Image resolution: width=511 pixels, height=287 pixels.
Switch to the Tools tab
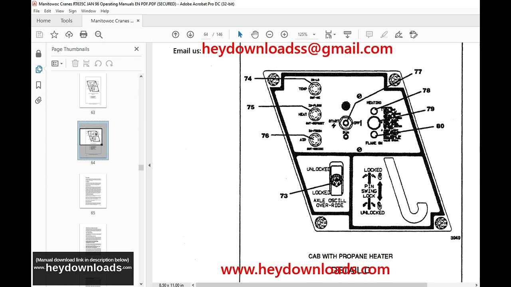67,21
